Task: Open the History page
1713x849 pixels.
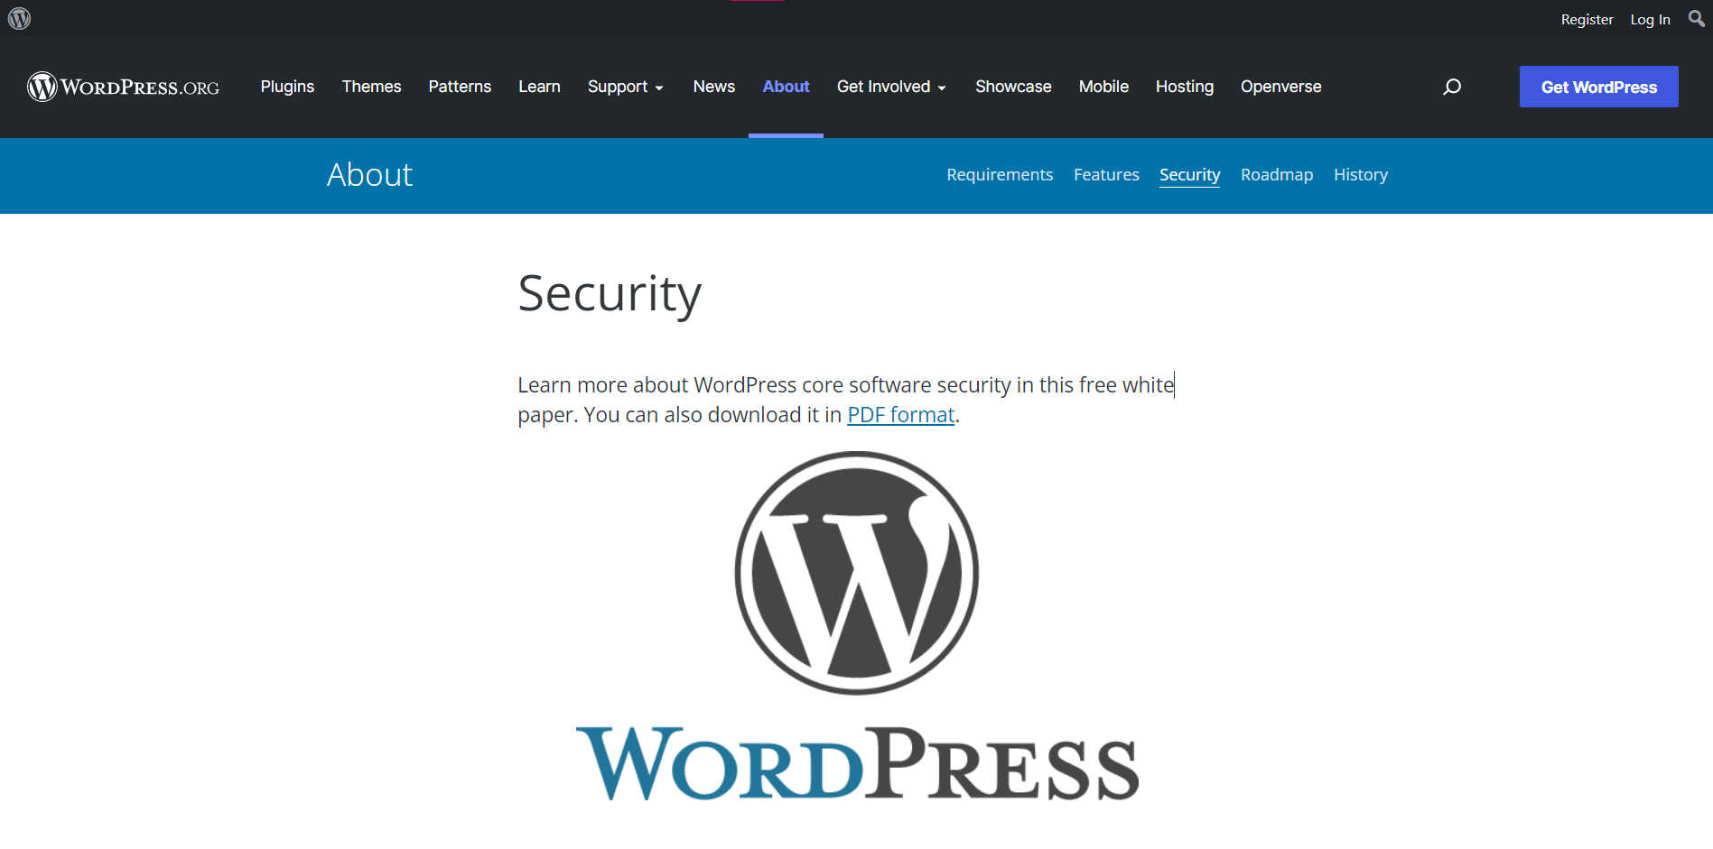Action: pyautogui.click(x=1360, y=174)
